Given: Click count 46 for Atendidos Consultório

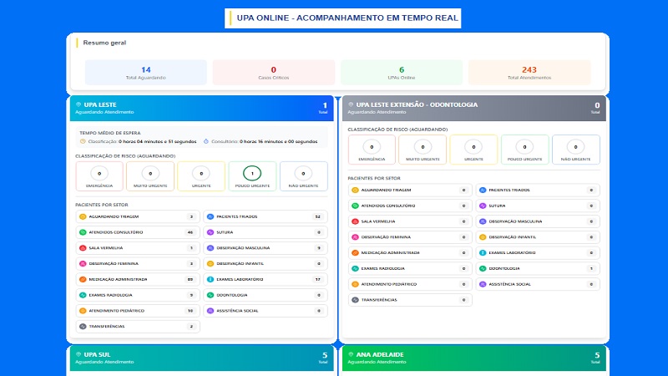Looking at the screenshot, I should pyautogui.click(x=190, y=232).
